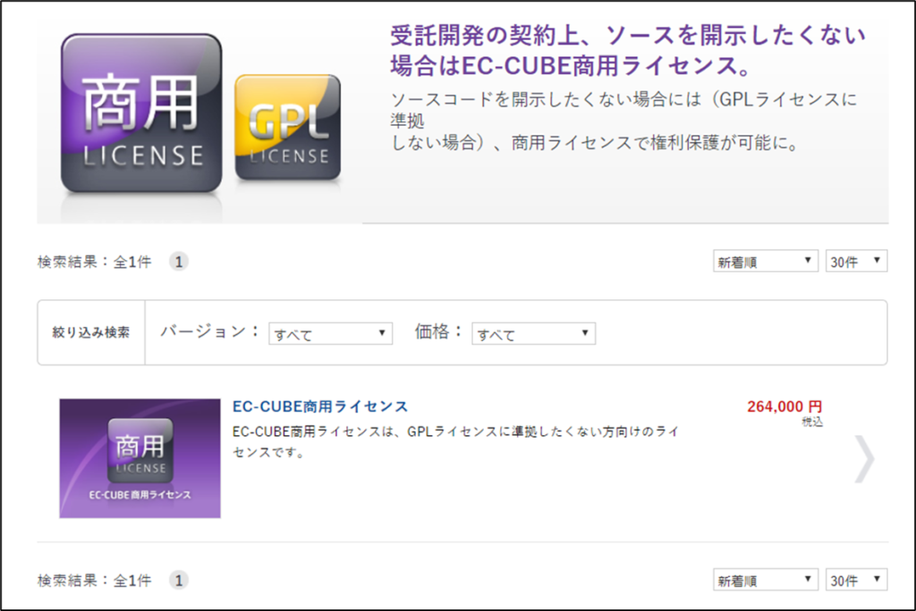
Task: Click the gray banner description about ソースコード
Action: pos(623,121)
